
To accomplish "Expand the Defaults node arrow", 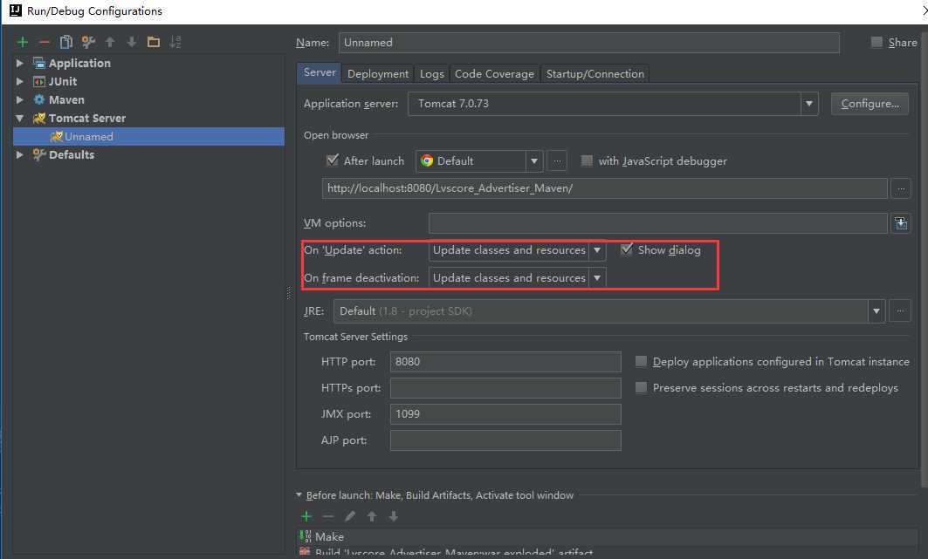I will point(19,155).
